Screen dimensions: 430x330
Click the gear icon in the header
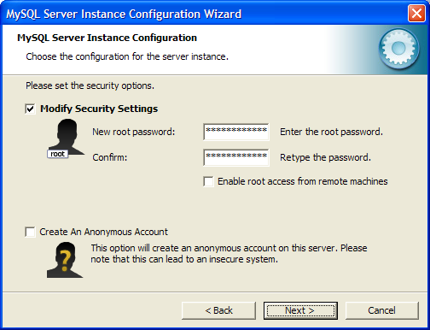[x=398, y=49]
